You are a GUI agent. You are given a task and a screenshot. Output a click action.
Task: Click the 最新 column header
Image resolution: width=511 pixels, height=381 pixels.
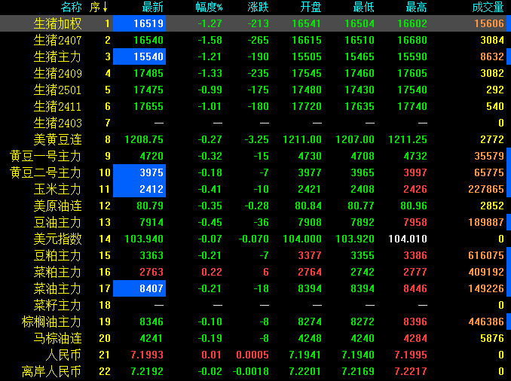pyautogui.click(x=152, y=7)
